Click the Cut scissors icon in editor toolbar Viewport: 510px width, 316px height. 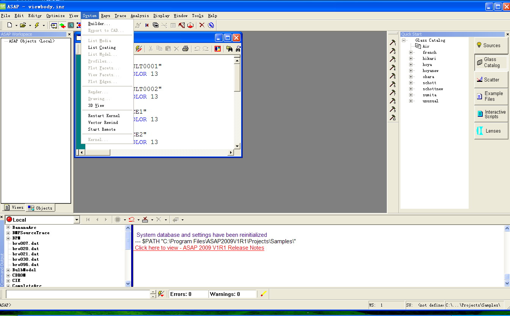coord(151,48)
